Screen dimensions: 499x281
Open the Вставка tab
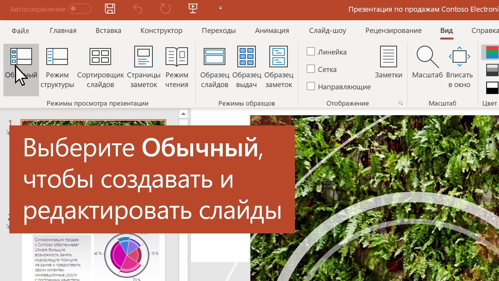108,31
